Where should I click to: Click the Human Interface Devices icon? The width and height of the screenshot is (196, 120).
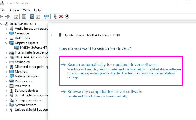click(x=11, y=53)
